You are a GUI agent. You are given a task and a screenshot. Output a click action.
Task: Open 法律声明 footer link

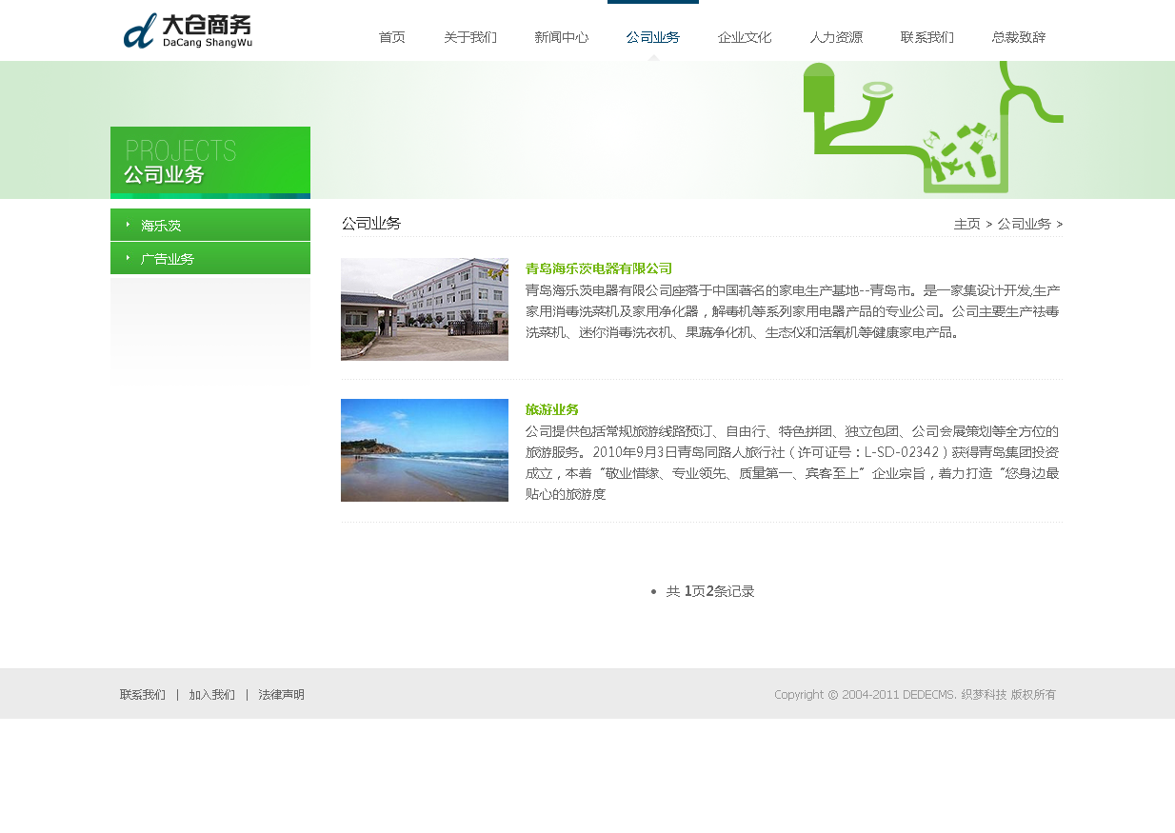tap(281, 695)
